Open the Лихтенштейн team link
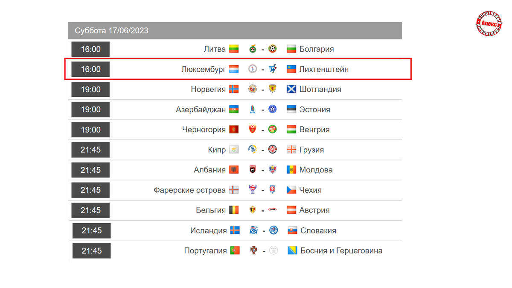512x288 pixels. click(x=324, y=69)
